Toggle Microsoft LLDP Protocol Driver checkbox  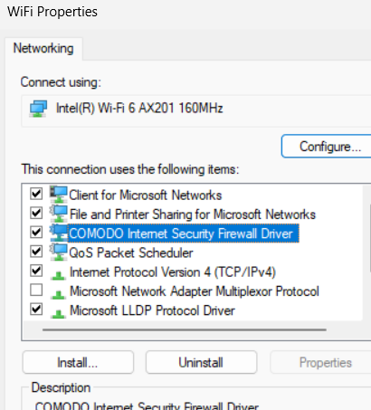point(36,310)
